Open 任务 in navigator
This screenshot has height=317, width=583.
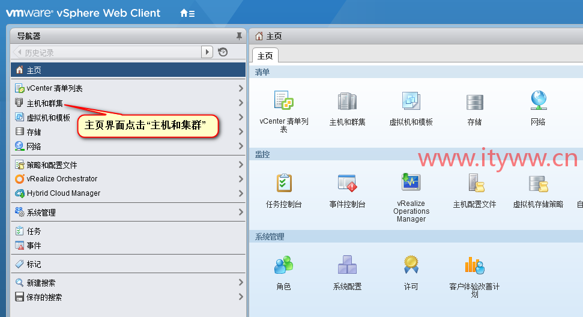click(x=128, y=231)
